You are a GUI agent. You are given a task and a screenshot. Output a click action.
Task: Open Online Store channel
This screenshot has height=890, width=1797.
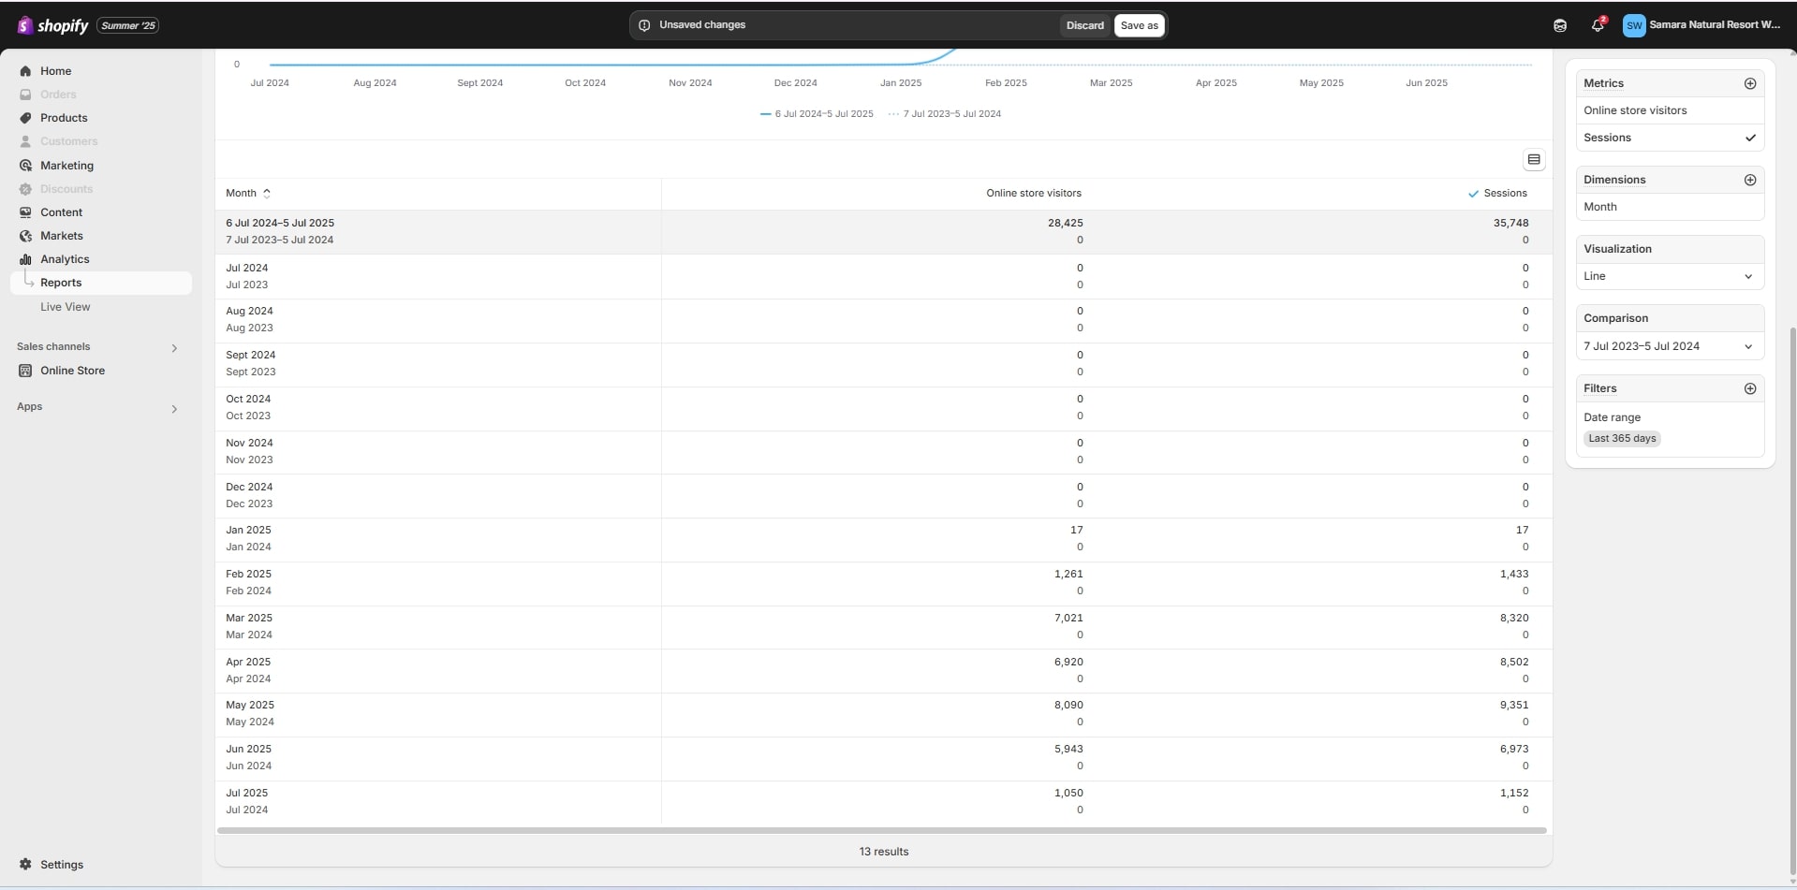coord(72,371)
